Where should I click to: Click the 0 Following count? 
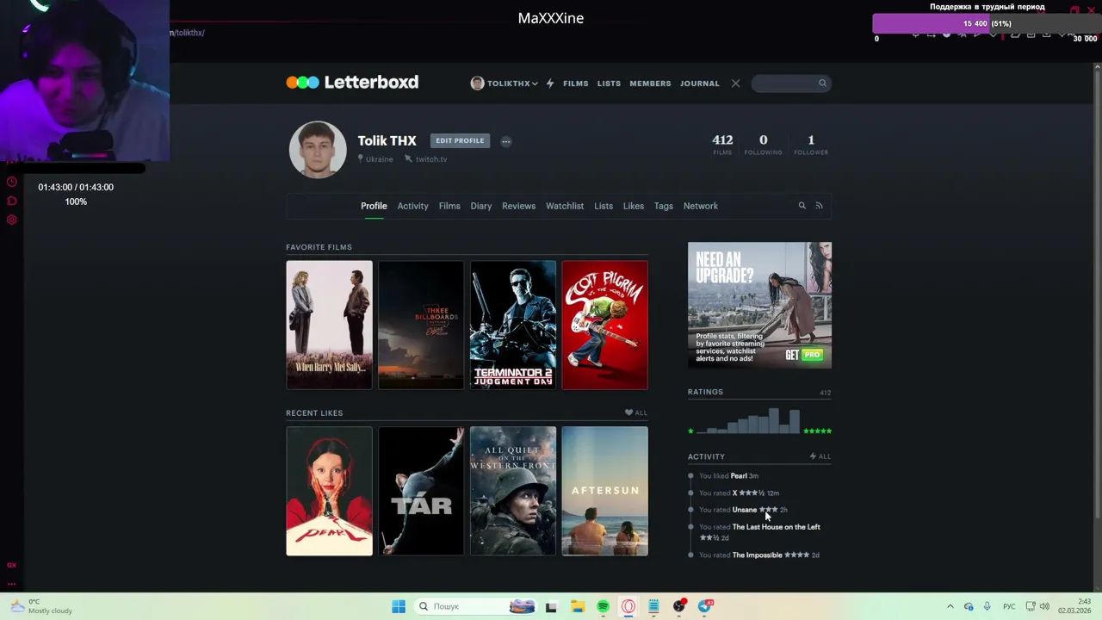point(763,144)
